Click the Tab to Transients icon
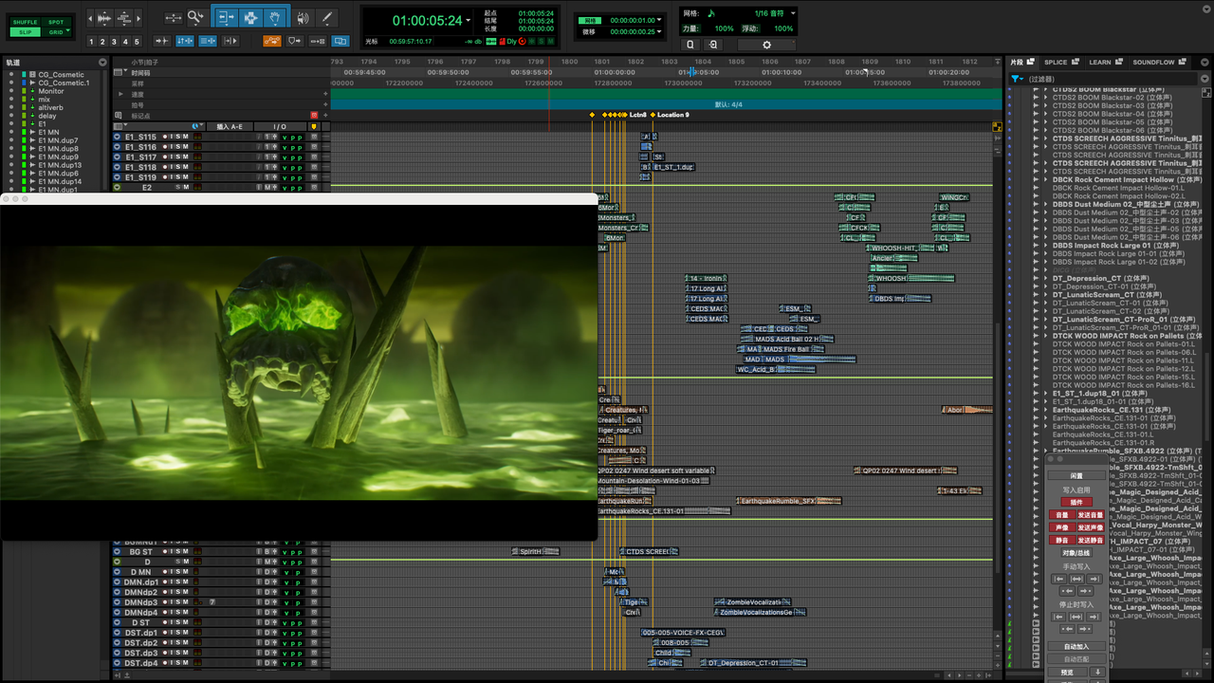This screenshot has width=1214, height=683. [x=161, y=41]
